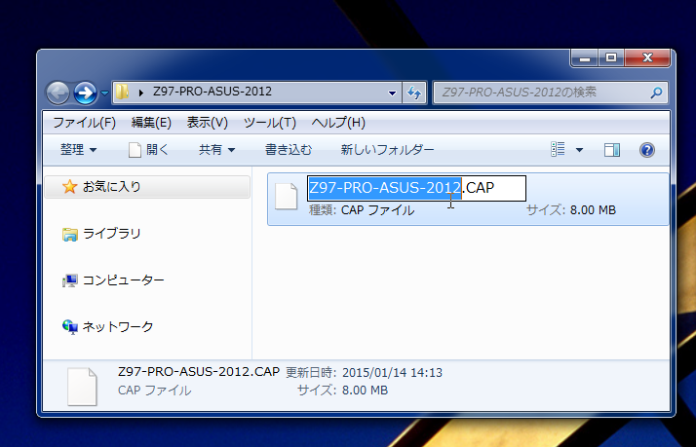This screenshot has width=696, height=447.
Task: Click the file icon in details pane
Action: pyautogui.click(x=82, y=387)
